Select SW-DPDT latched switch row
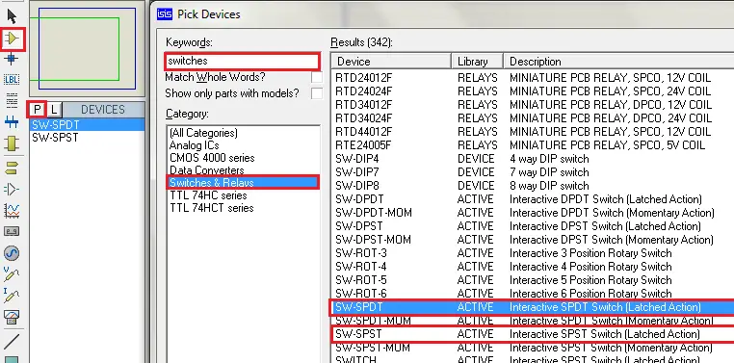The width and height of the screenshot is (734, 363). coord(533,199)
